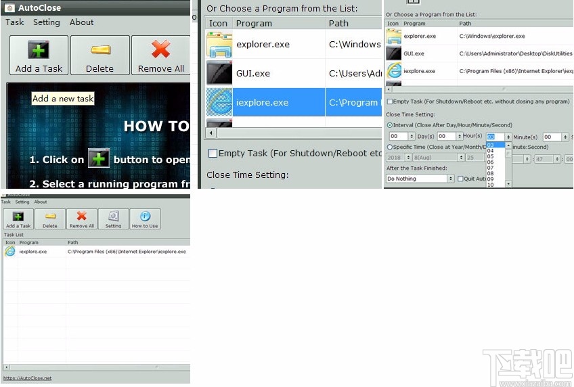Choose 07 in the minutes dropdown list

coord(495,168)
